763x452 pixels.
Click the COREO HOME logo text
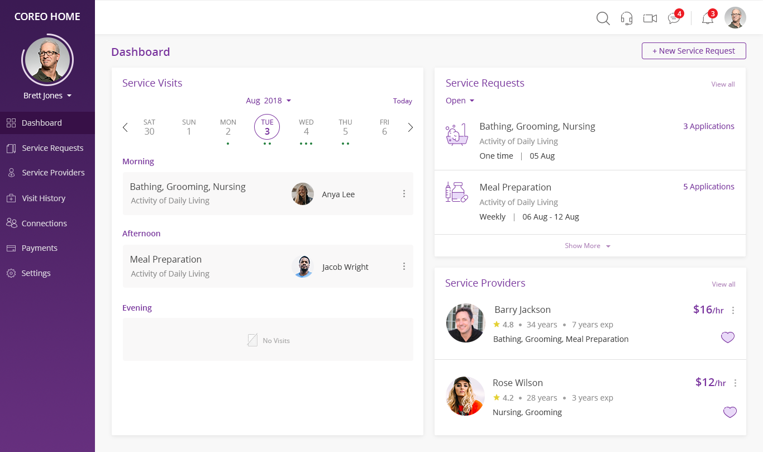click(47, 17)
